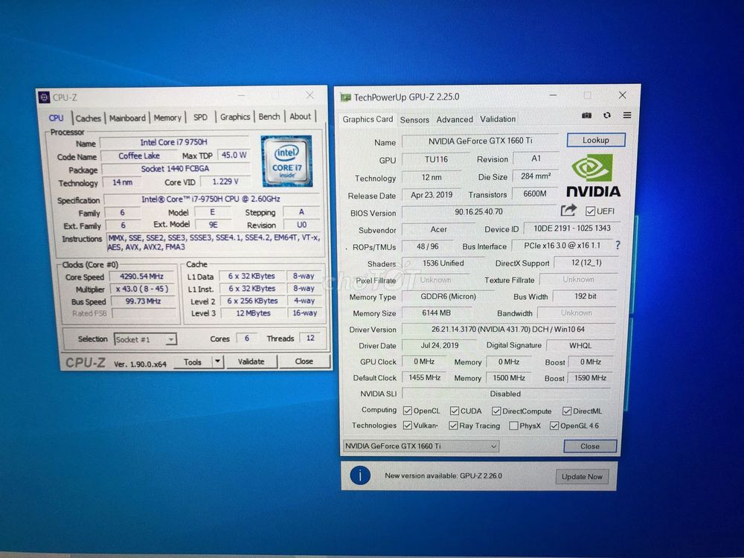Click the Subvendor field Acer

pyautogui.click(x=438, y=229)
